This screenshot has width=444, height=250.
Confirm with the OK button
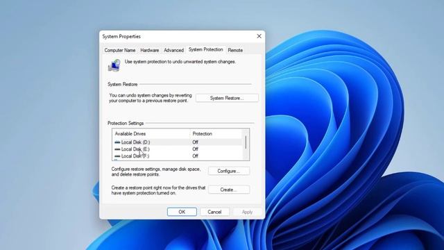tap(182, 212)
